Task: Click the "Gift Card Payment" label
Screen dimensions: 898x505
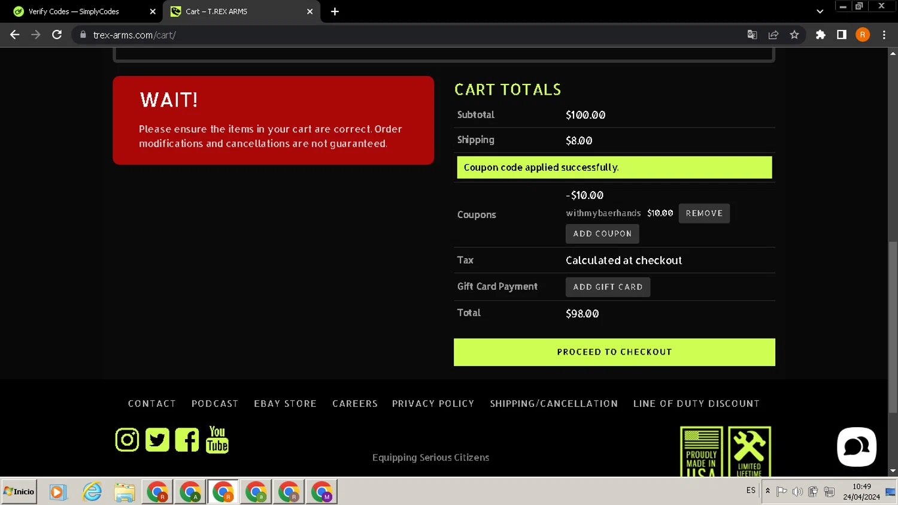Action: click(497, 287)
